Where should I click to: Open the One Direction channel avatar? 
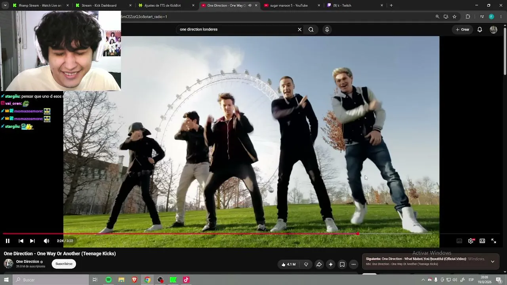pos(8,264)
